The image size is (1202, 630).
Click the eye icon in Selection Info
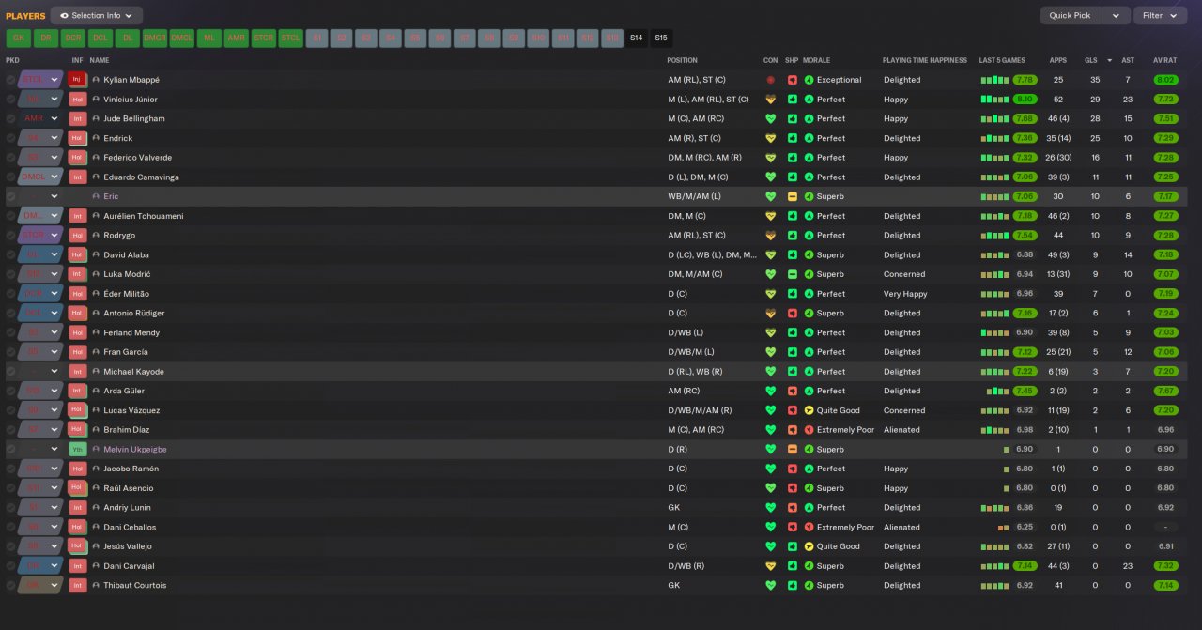(x=64, y=15)
